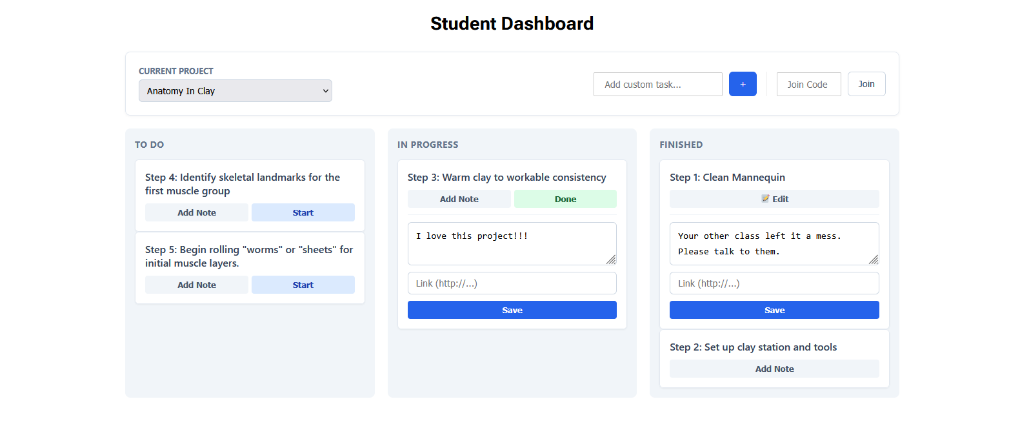Click the Join button
The width and height of the screenshot is (1020, 439).
click(x=866, y=84)
